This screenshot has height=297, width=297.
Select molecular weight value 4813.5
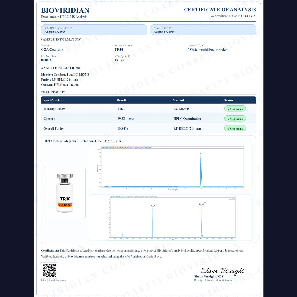pos(119,60)
